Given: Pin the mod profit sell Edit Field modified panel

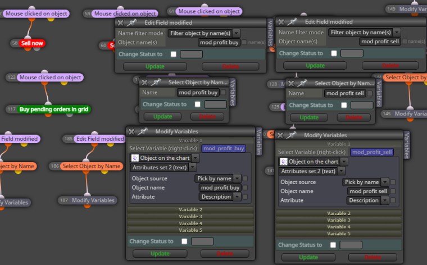Looking at the screenshot, I should (293, 21).
